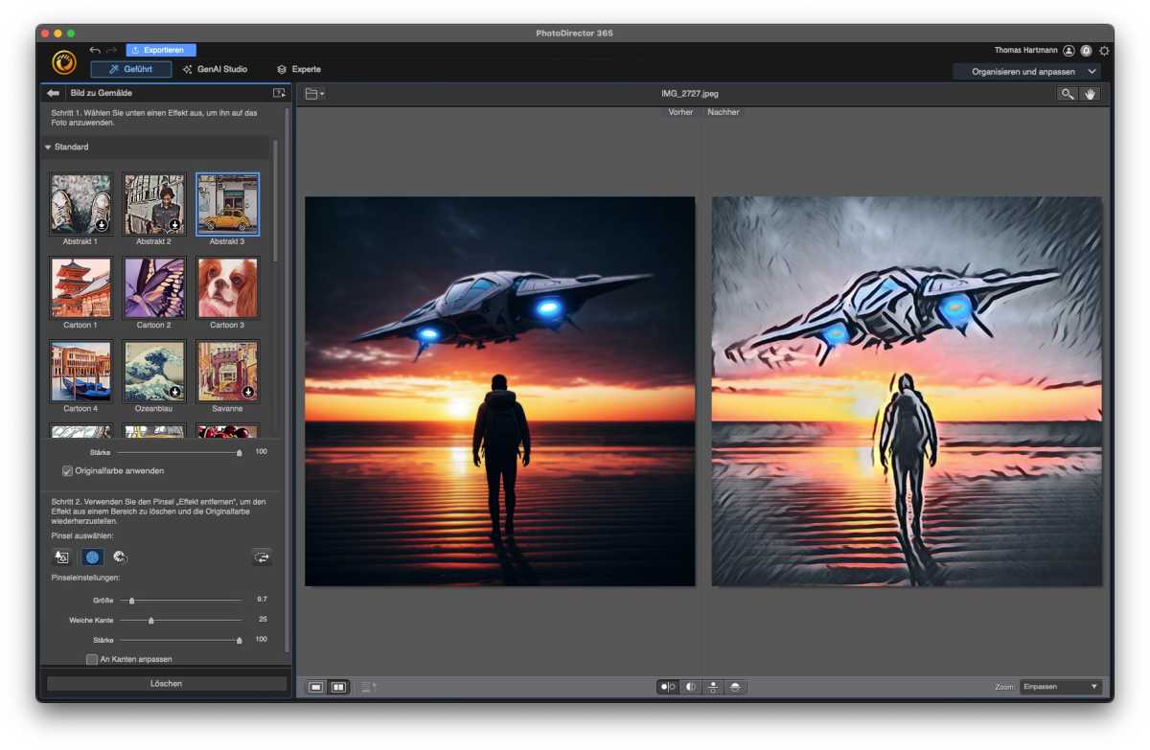Viewport: 1150px width, 750px height.
Task: Select split top/bottom compare mode
Action: tap(735, 687)
